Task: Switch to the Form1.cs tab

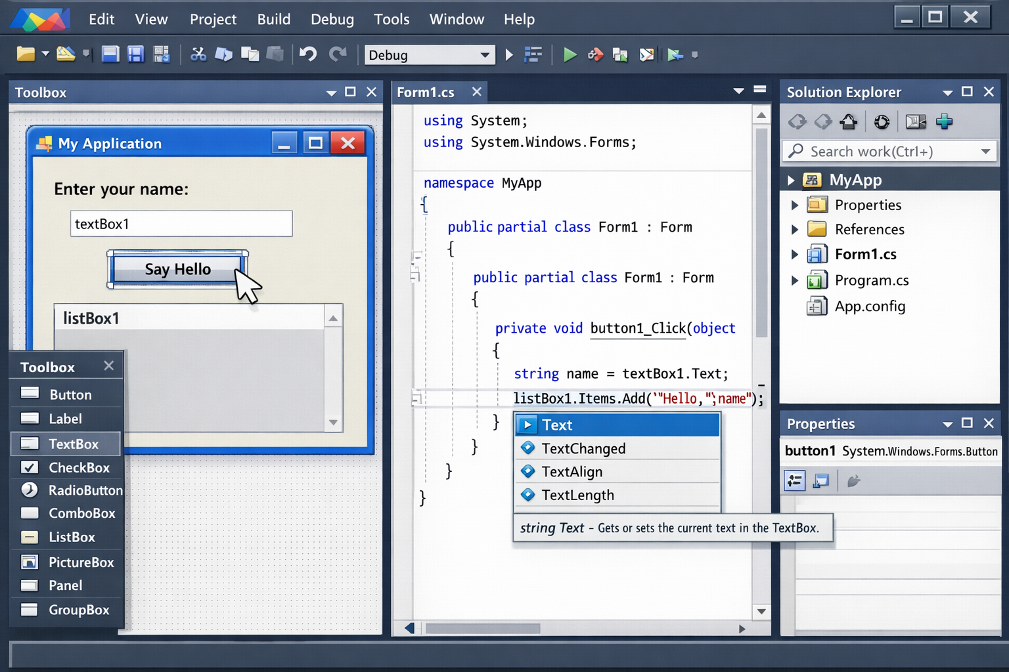Action: pos(426,92)
